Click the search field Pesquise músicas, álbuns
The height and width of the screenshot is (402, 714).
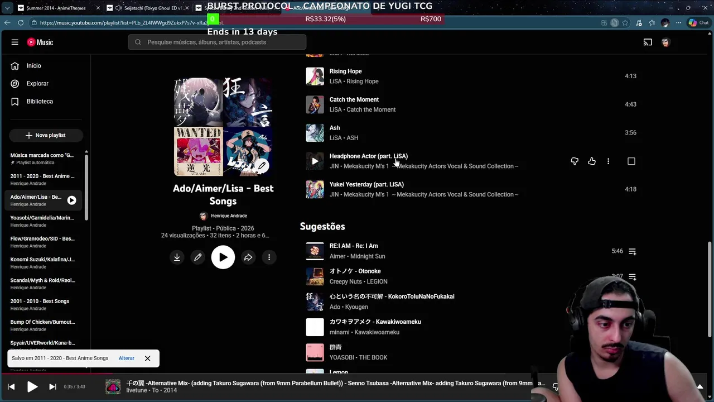pyautogui.click(x=217, y=42)
